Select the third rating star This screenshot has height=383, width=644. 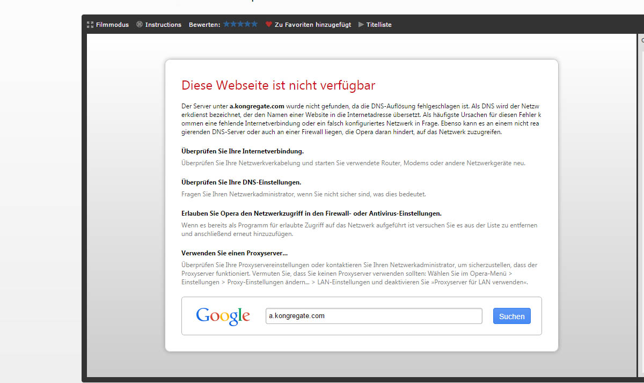[x=241, y=24]
